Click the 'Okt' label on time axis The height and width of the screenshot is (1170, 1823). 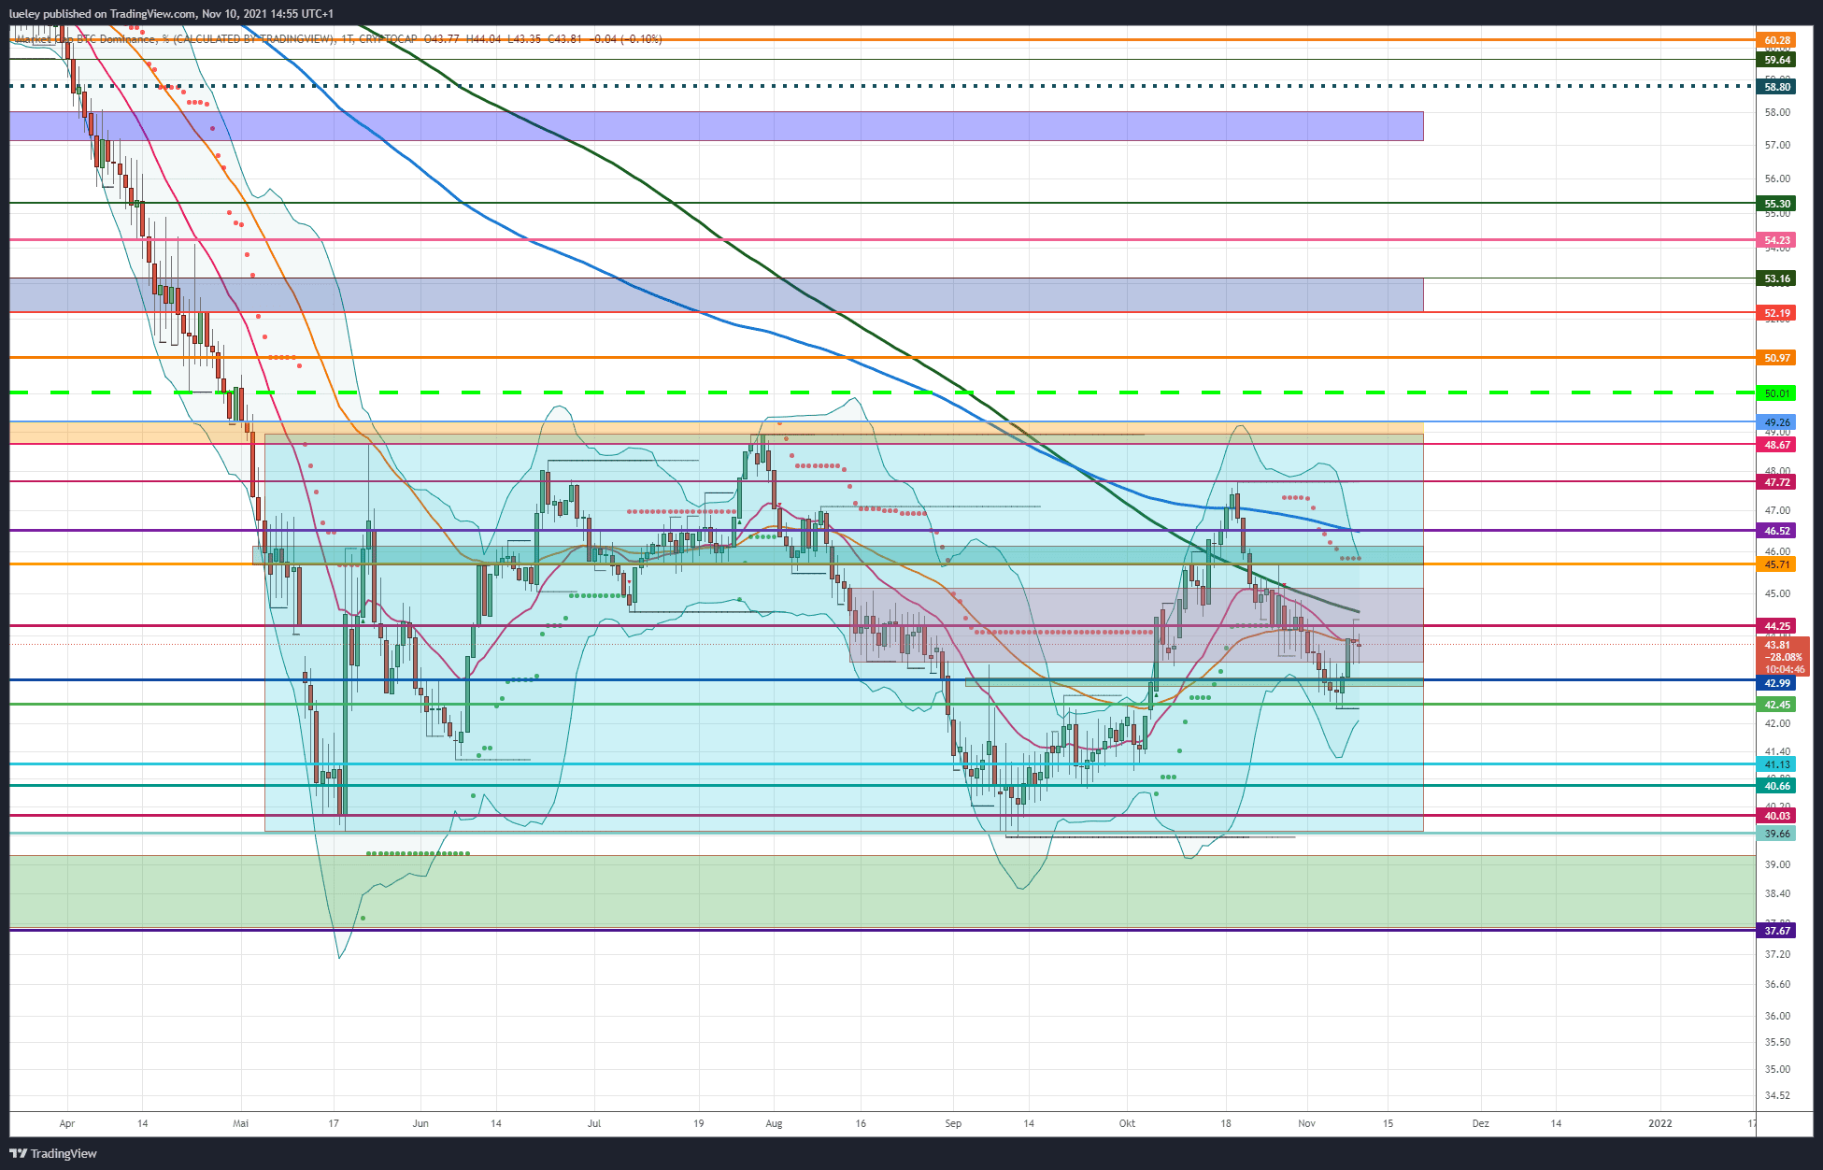1128,1123
